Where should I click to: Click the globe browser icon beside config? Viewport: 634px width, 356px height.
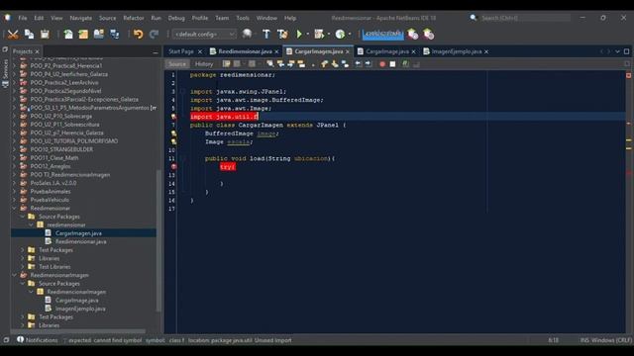pyautogui.click(x=247, y=35)
